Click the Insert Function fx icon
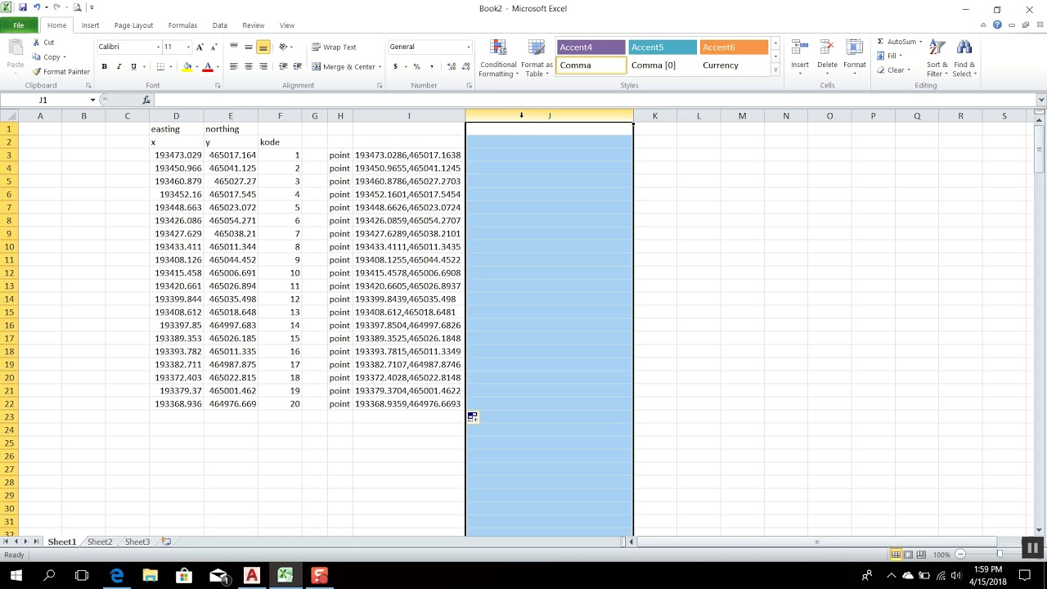Image resolution: width=1047 pixels, height=589 pixels. click(x=146, y=100)
